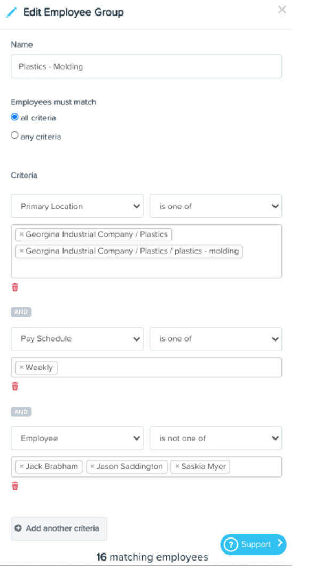Open the Pay Schedule field dropdown

pyautogui.click(x=77, y=339)
